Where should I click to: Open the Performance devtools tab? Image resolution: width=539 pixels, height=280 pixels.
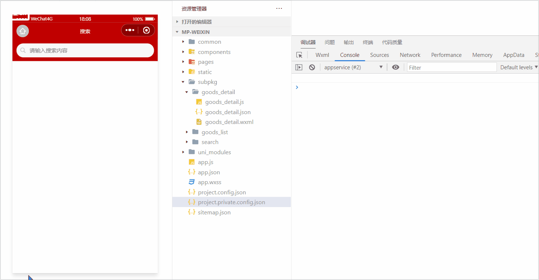[x=446, y=55]
